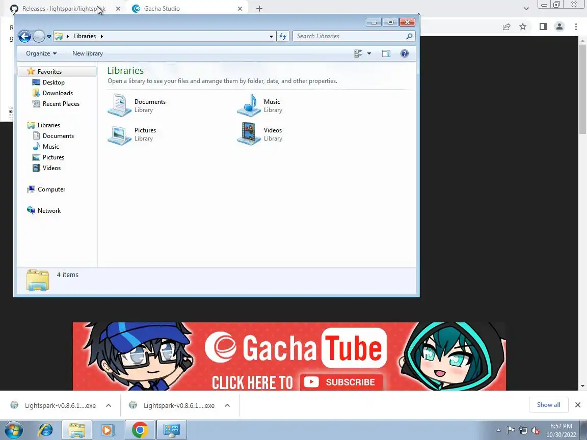This screenshot has width=587, height=440.
Task: Expand options for first Lightspark download
Action: [109, 405]
